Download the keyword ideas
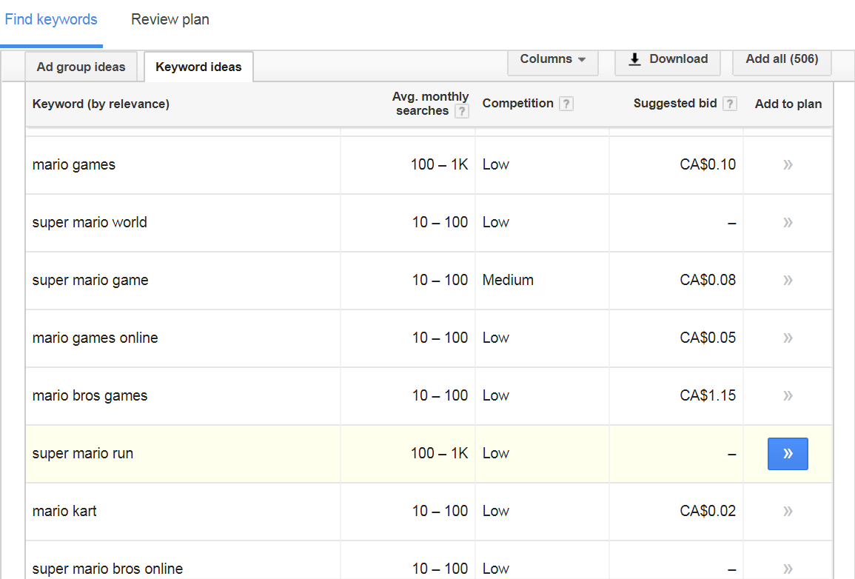855x579 pixels. click(x=668, y=59)
